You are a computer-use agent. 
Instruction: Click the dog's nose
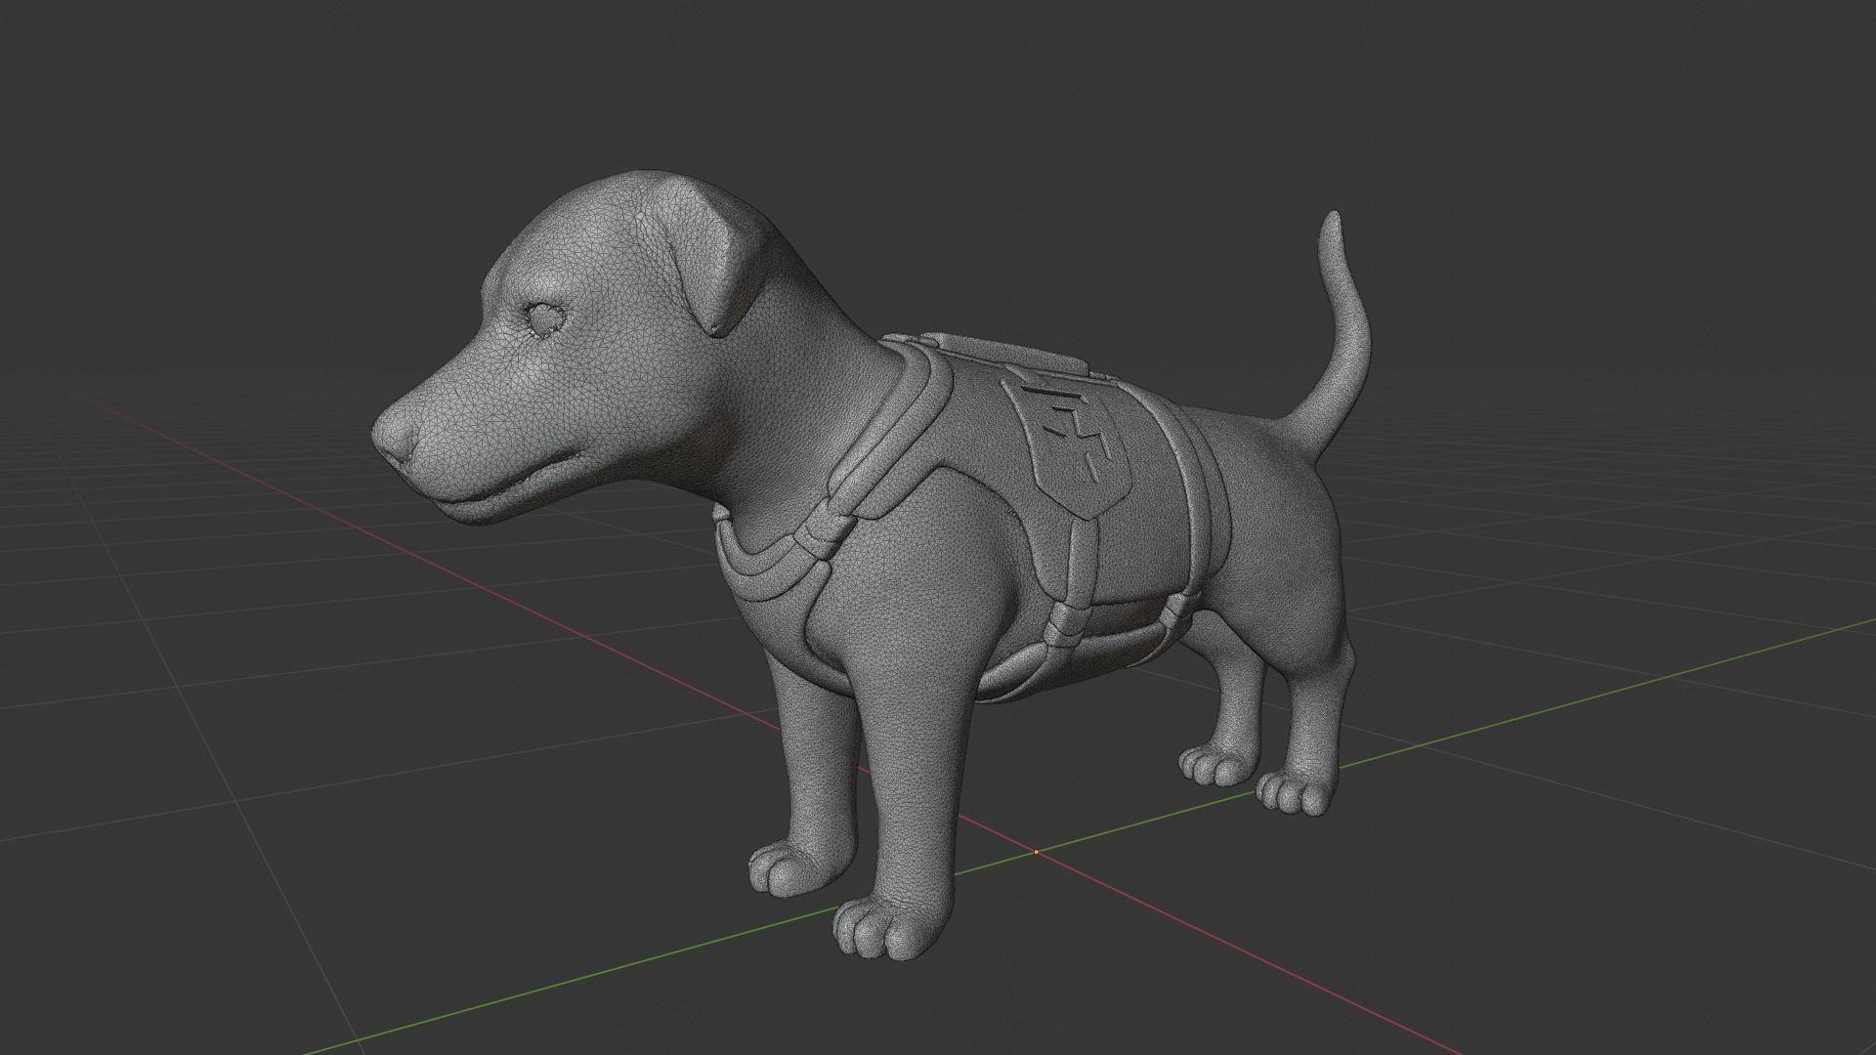point(393,436)
